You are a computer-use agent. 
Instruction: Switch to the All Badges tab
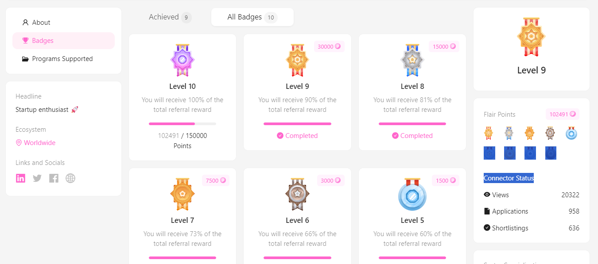click(252, 17)
